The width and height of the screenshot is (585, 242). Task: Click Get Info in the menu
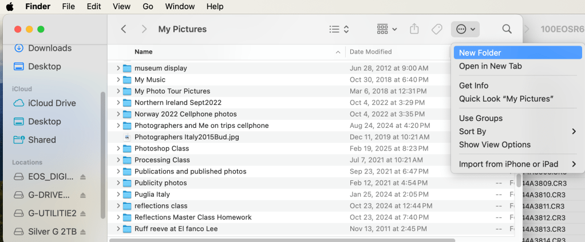click(473, 86)
